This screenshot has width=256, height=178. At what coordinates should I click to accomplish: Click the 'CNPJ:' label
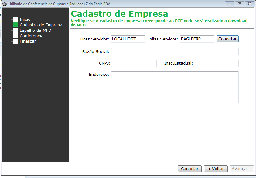pyautogui.click(x=105, y=63)
